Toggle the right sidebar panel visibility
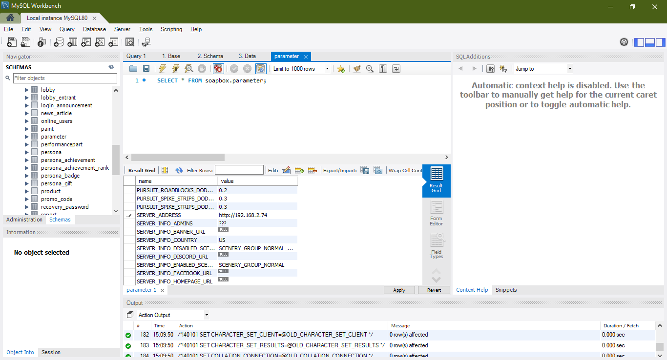This screenshot has width=667, height=360. [x=661, y=42]
